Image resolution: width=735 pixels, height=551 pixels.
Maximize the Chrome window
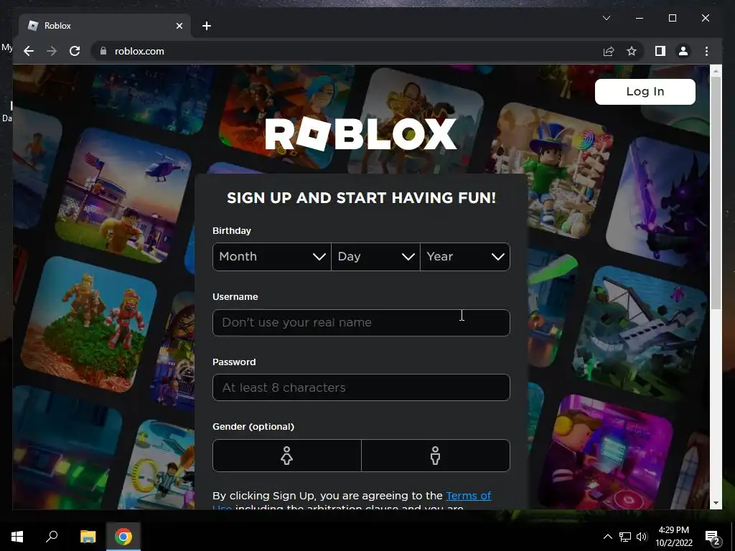672,18
